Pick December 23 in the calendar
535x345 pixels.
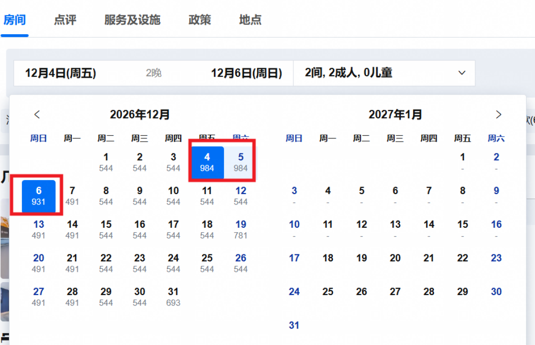click(x=140, y=263)
